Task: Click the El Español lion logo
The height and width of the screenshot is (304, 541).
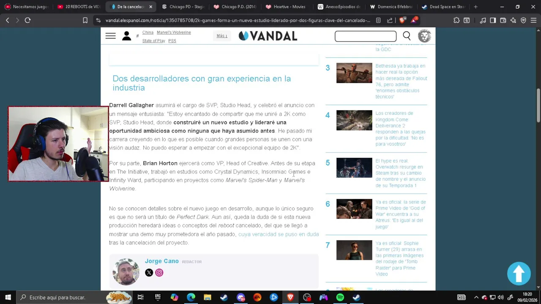Action: (424, 36)
